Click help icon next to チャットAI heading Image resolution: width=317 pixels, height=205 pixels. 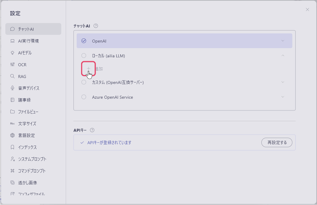(96, 26)
